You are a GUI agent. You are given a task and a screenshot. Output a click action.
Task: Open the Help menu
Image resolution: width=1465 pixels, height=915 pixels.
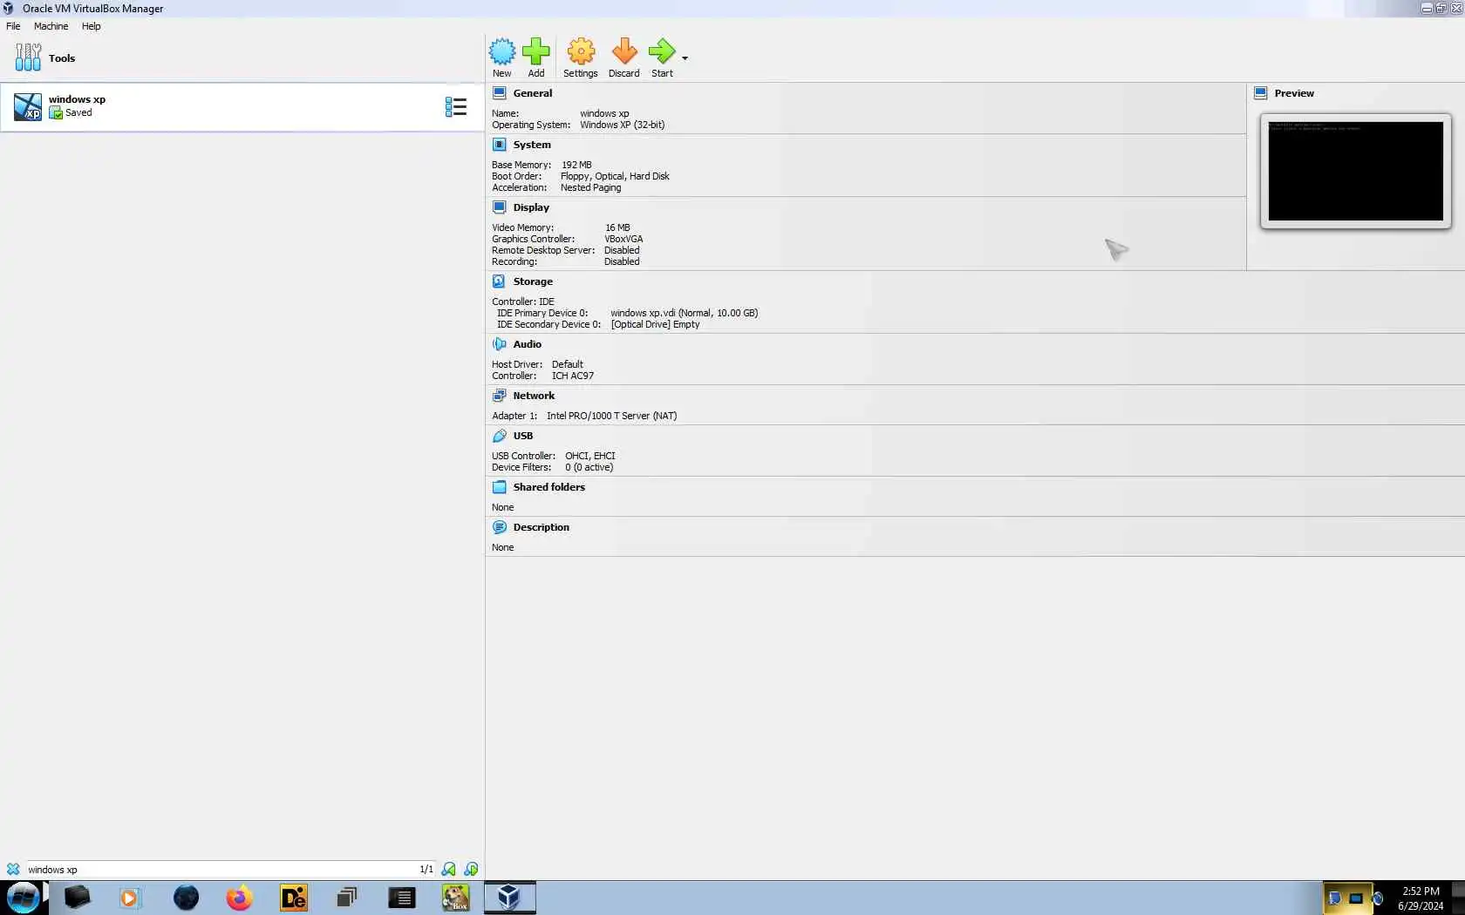[92, 26]
